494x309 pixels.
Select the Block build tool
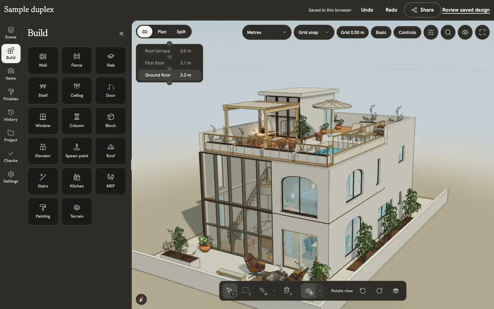111,121
